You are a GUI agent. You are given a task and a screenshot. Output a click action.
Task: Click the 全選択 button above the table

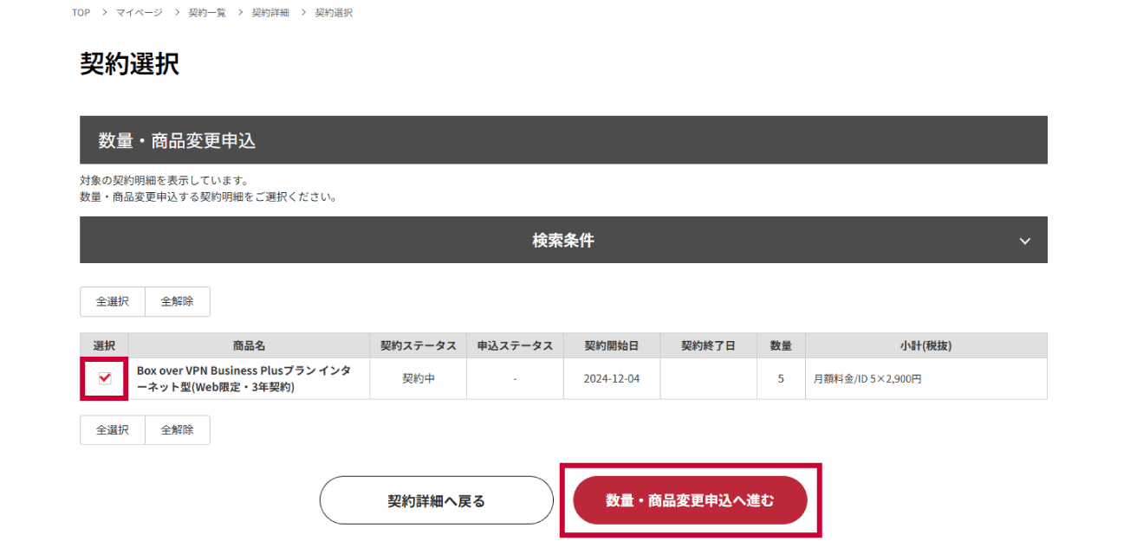click(x=113, y=302)
